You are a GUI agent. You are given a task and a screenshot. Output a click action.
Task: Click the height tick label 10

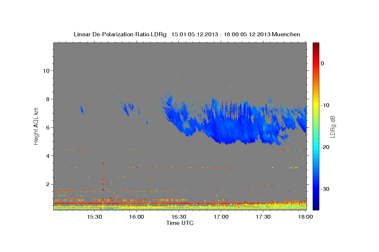point(46,71)
